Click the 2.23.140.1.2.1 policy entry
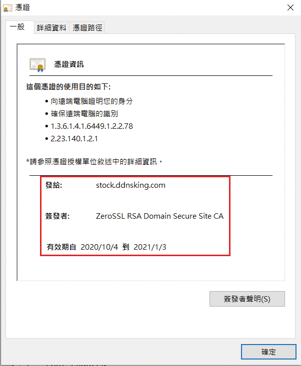 pyautogui.click(x=74, y=139)
